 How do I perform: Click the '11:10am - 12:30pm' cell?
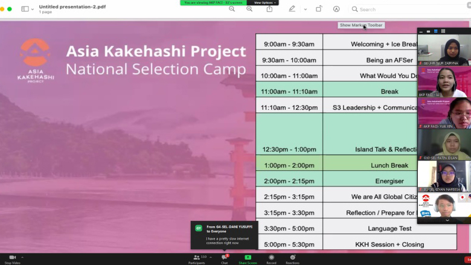click(289, 105)
